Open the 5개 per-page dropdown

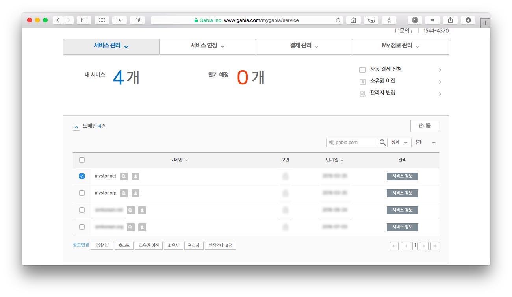pyautogui.click(x=425, y=143)
